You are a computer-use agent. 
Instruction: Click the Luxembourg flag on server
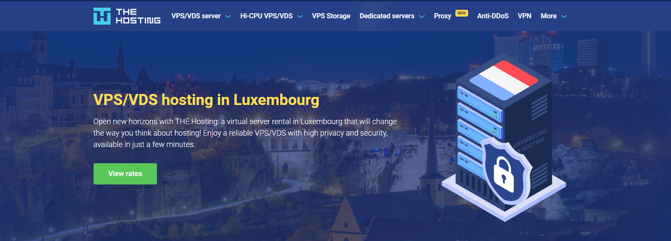click(x=503, y=77)
